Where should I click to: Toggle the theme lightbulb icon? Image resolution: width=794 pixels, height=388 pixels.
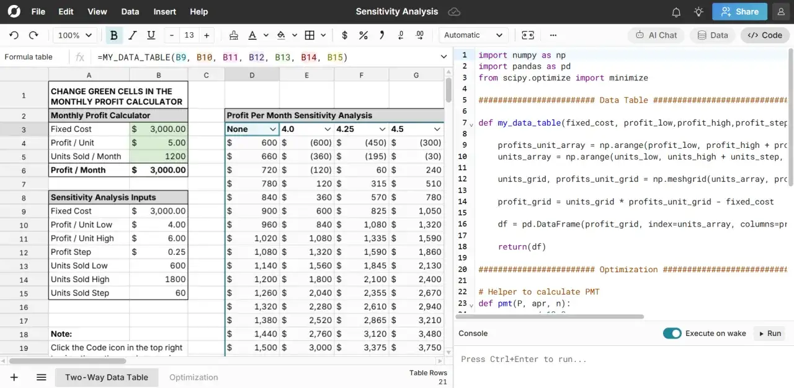[698, 12]
